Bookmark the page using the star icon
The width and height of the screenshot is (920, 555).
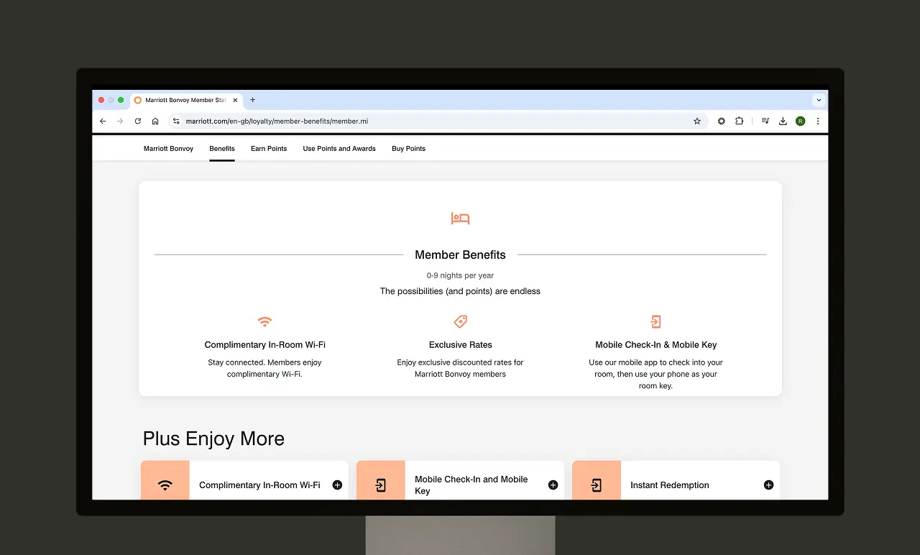[696, 121]
